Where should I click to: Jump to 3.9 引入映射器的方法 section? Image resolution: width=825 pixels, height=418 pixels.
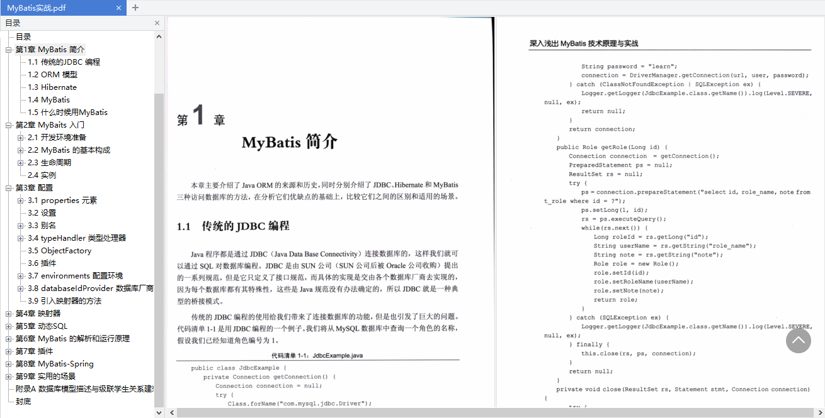64,301
